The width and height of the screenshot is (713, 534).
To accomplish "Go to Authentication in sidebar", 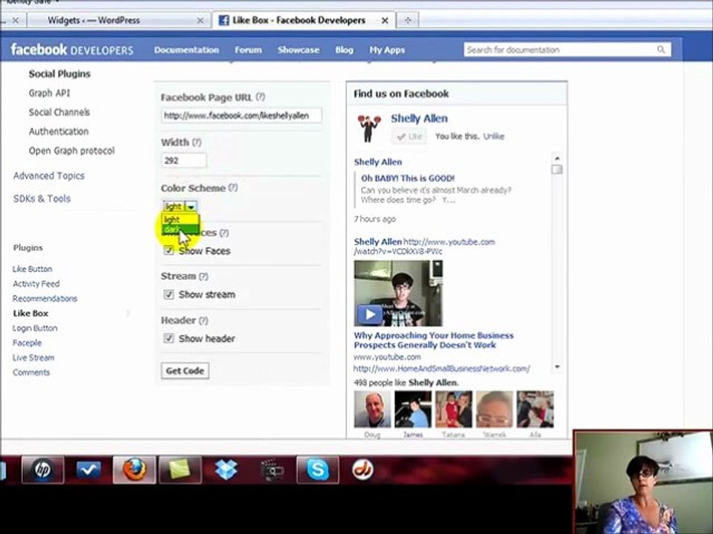I will (59, 132).
